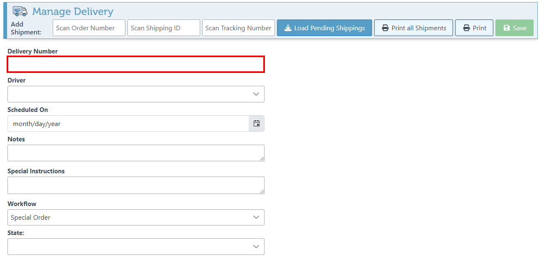Viewport: 539px width, 257px height.
Task: Select the Scan Tracking Number field
Action: pos(238,28)
